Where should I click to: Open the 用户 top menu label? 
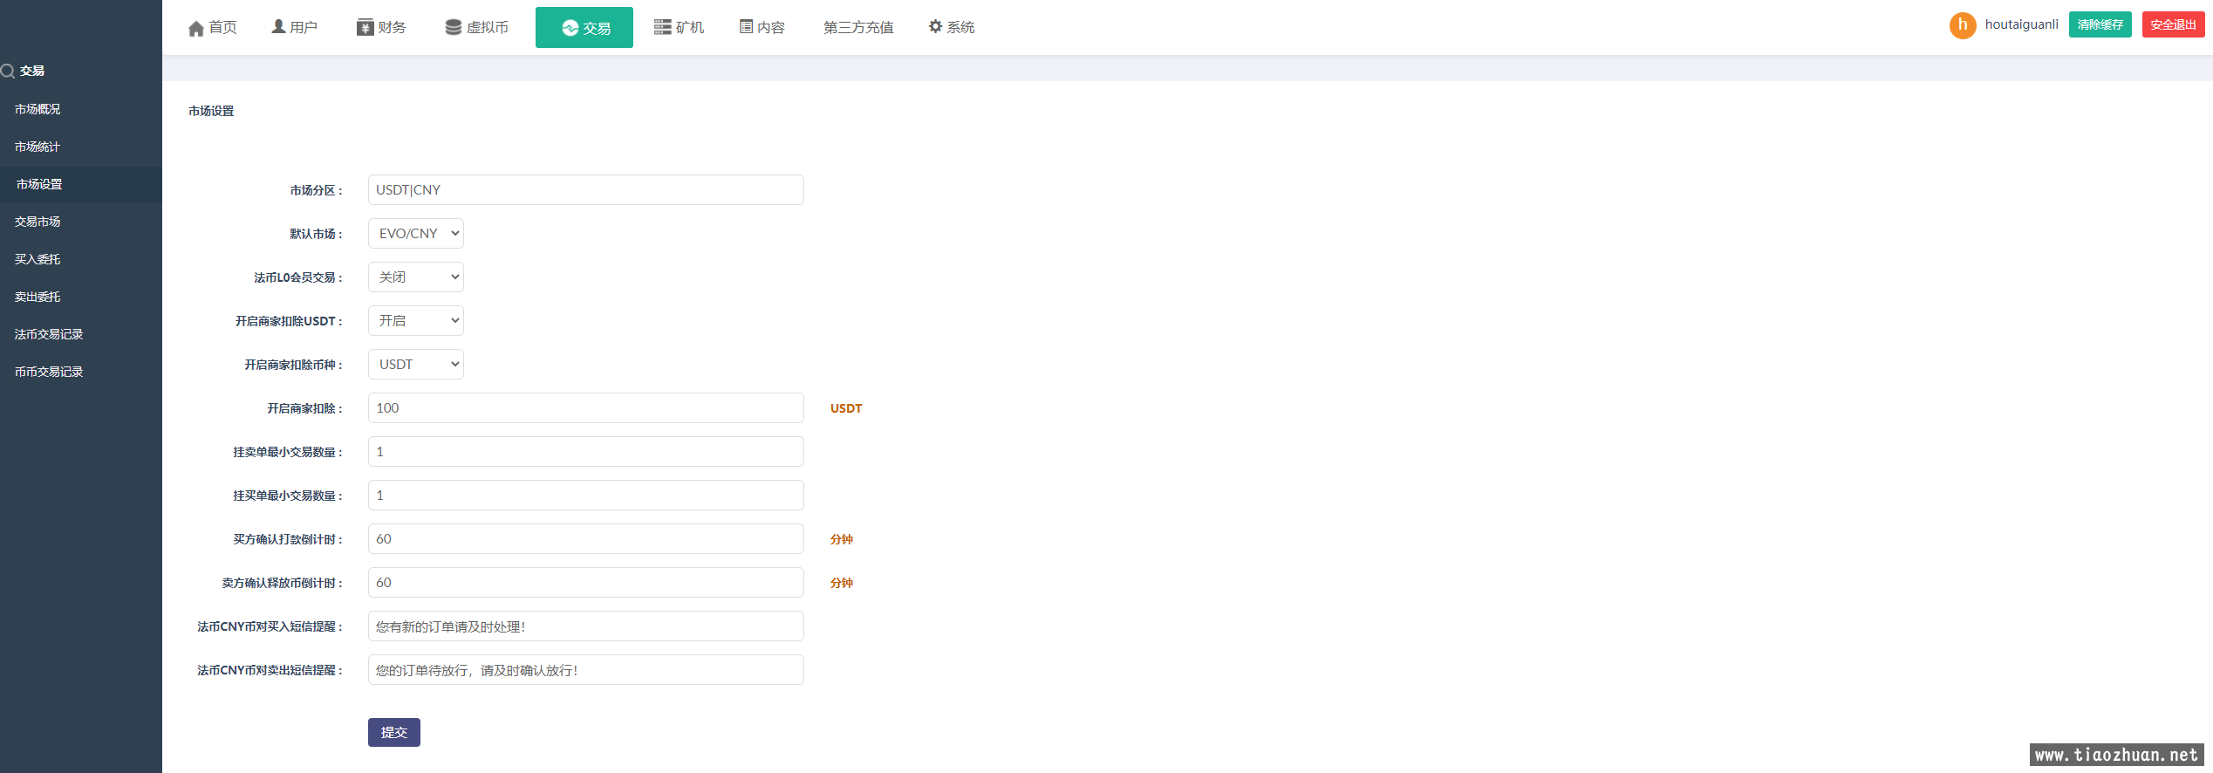point(304,28)
